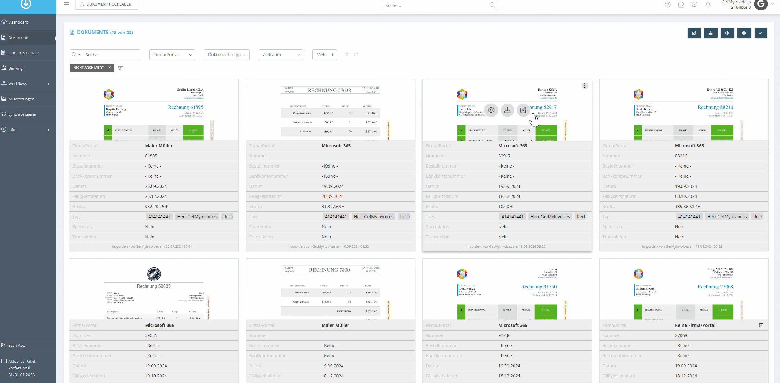Open the Firma/Portal dropdown

click(x=172, y=55)
